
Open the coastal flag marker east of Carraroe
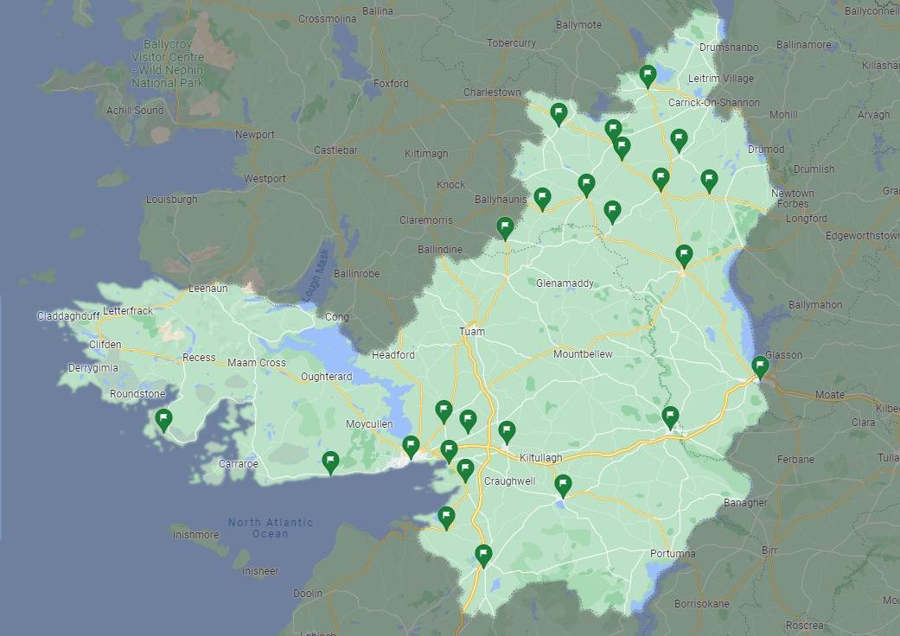coord(330,461)
